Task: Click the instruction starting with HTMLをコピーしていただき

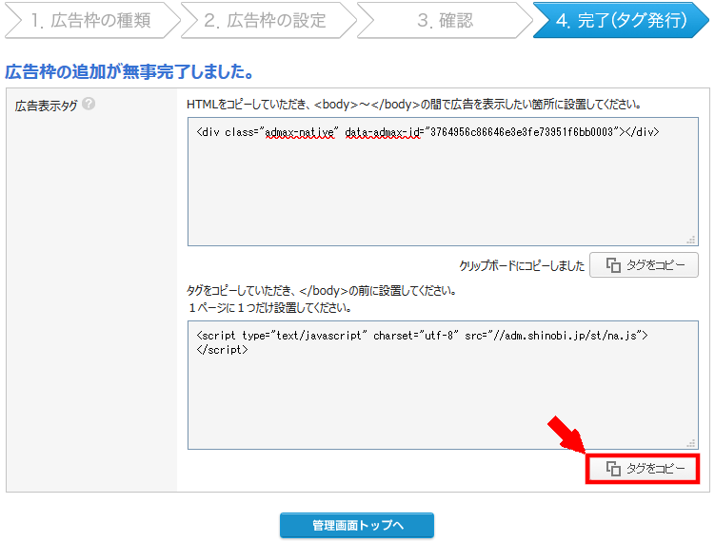Action: [x=413, y=105]
